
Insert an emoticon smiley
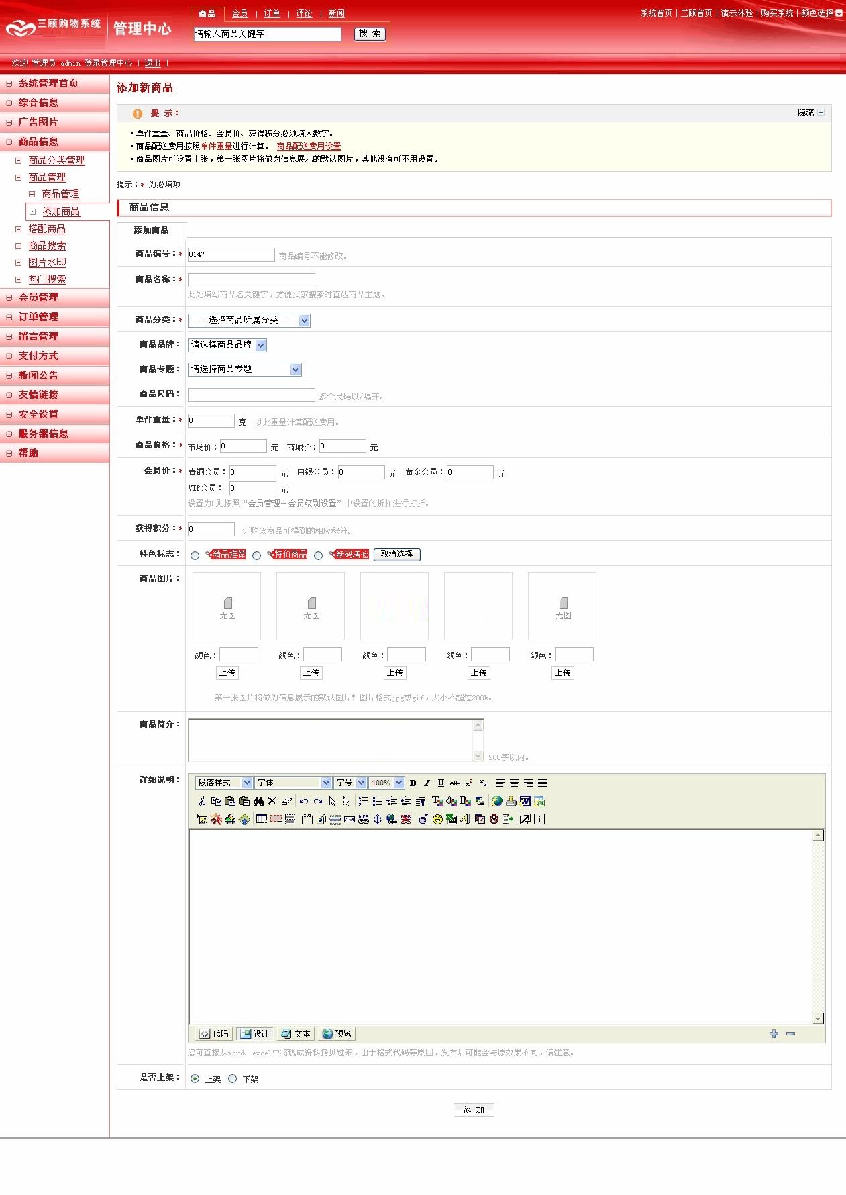click(437, 819)
